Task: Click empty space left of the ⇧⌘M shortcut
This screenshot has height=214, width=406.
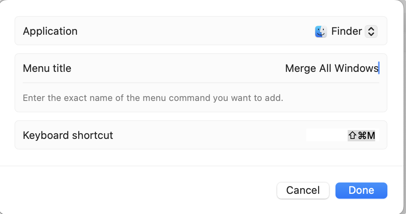Action: pos(327,135)
